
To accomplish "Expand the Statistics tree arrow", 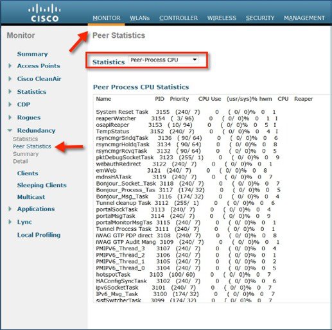I will click(10, 92).
